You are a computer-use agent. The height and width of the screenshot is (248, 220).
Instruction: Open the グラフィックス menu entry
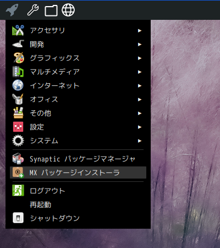(x=78, y=58)
